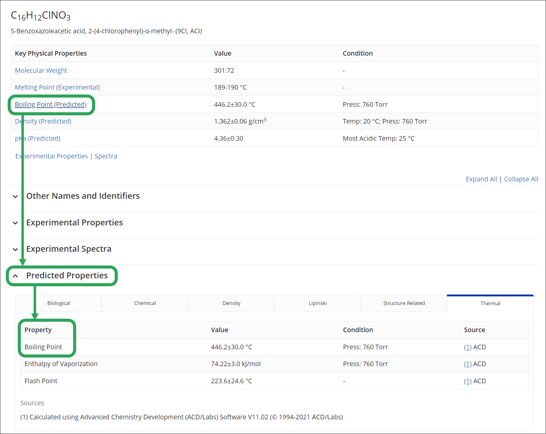Open the Biological tab
The width and height of the screenshot is (546, 434).
pyautogui.click(x=59, y=303)
